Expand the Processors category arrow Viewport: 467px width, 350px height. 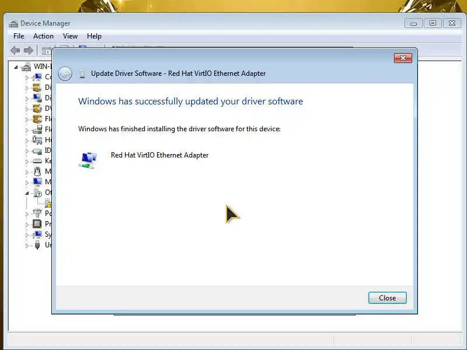pyautogui.click(x=27, y=225)
